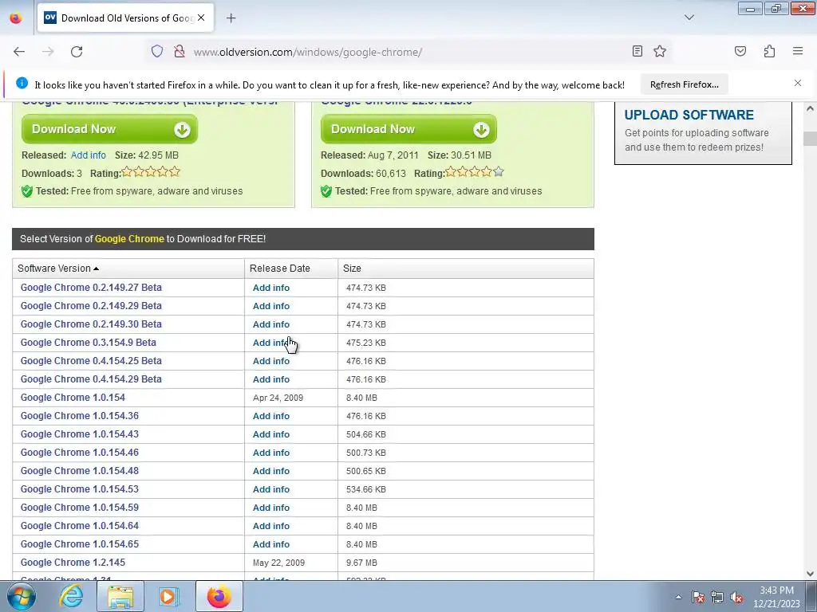Reload the current page

point(77,52)
